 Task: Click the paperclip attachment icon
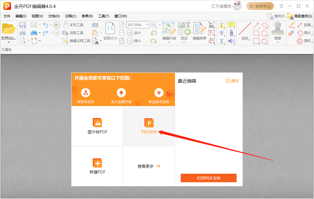click(231, 33)
